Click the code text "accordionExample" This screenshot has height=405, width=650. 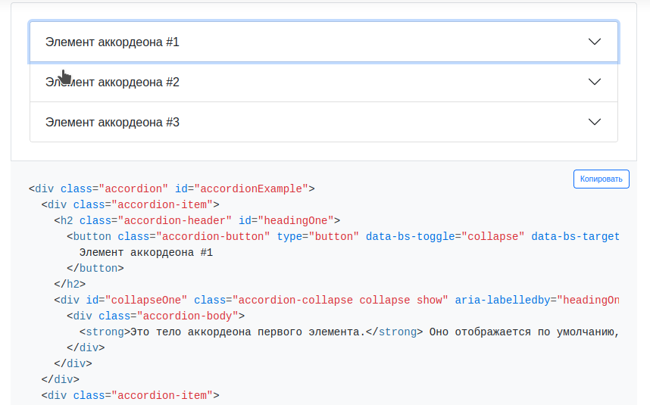coord(252,188)
